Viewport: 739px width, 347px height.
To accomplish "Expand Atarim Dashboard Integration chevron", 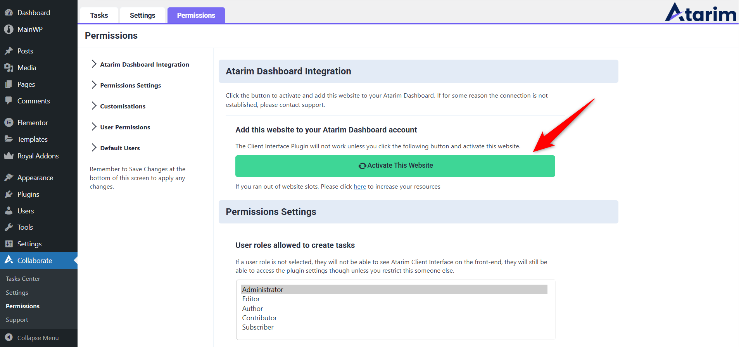I will click(94, 64).
